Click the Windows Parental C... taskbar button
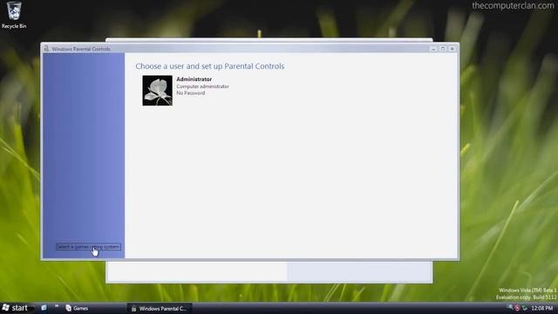 click(x=160, y=308)
